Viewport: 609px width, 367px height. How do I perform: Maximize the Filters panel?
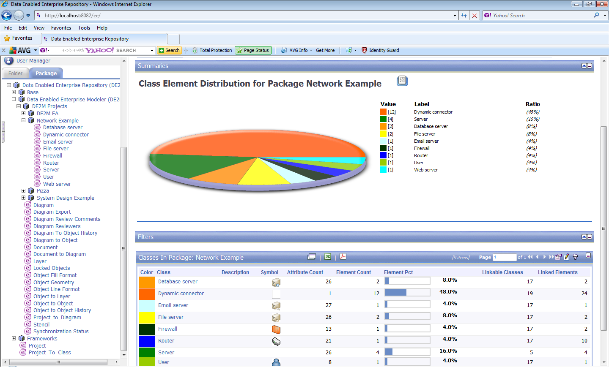(584, 237)
